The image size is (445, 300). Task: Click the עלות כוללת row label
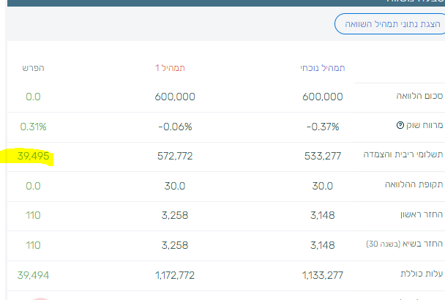tap(419, 274)
